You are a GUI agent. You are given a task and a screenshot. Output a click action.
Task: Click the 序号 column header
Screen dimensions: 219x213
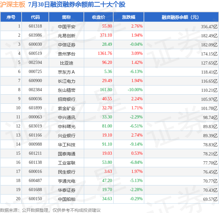11,17
